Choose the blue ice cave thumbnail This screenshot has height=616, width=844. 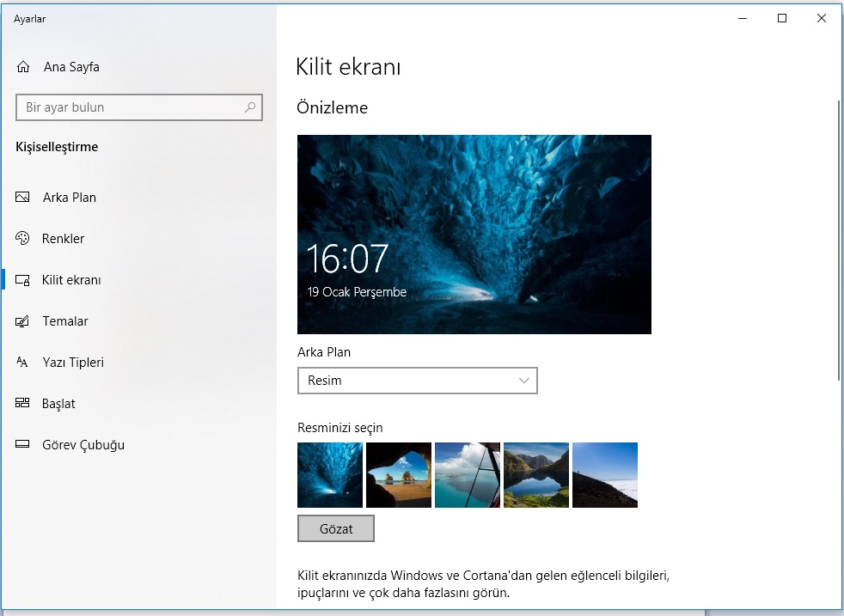point(330,475)
